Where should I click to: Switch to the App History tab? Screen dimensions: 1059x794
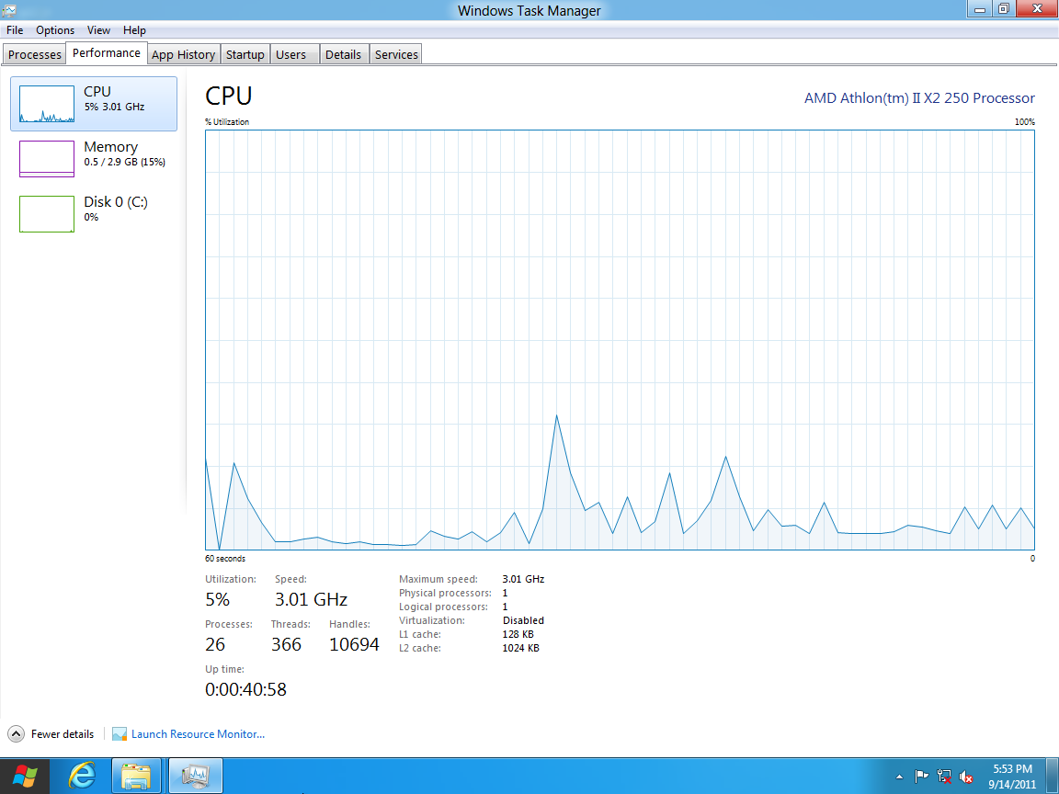point(184,55)
